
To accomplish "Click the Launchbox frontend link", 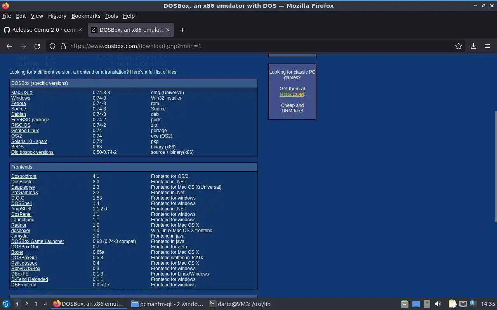I will (23, 220).
